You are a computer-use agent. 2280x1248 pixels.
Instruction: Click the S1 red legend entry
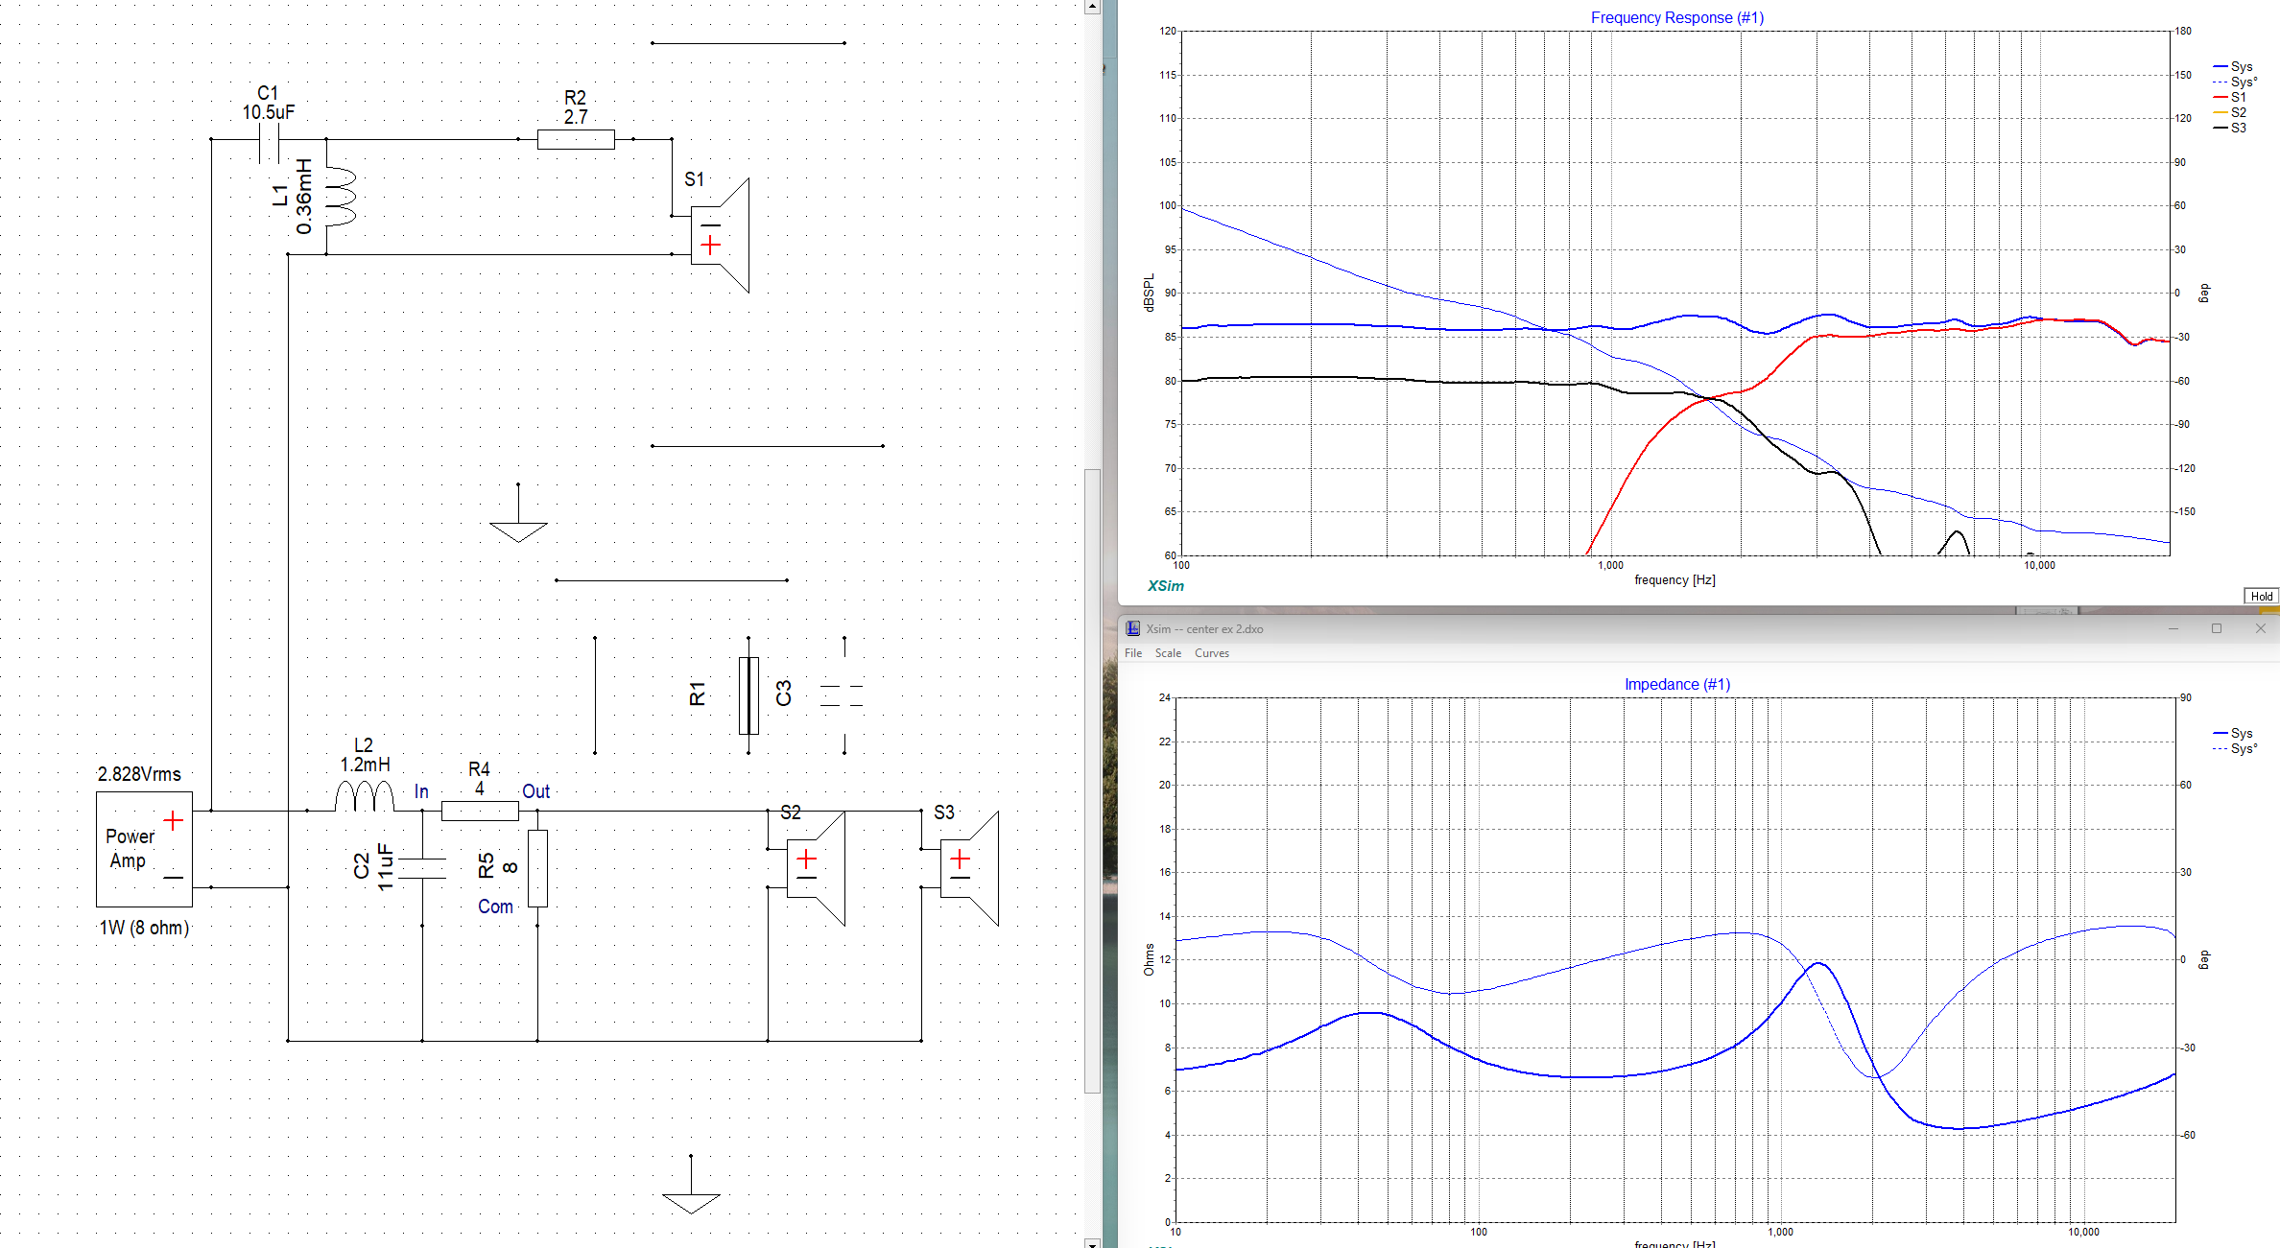(2238, 98)
